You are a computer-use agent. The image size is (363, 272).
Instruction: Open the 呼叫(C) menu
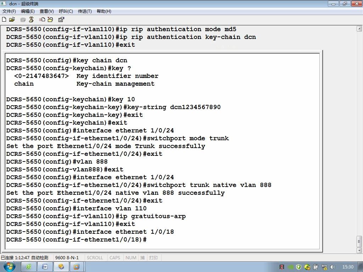pos(66,11)
